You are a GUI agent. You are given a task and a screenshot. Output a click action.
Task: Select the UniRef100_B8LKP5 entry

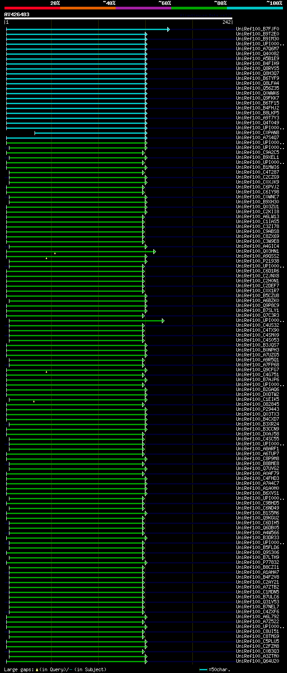tap(257, 113)
